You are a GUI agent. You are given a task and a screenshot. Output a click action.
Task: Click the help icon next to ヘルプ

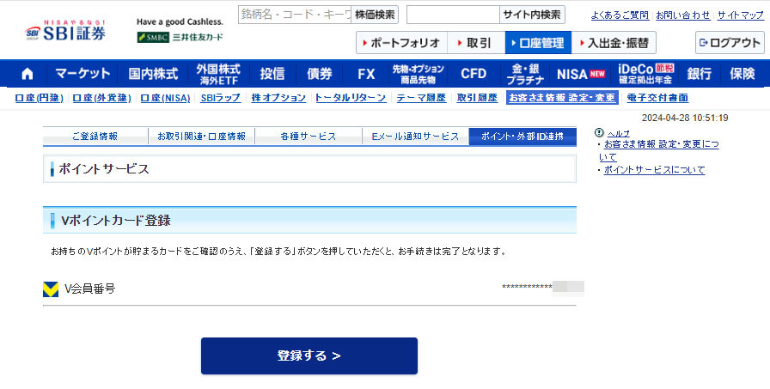(599, 133)
